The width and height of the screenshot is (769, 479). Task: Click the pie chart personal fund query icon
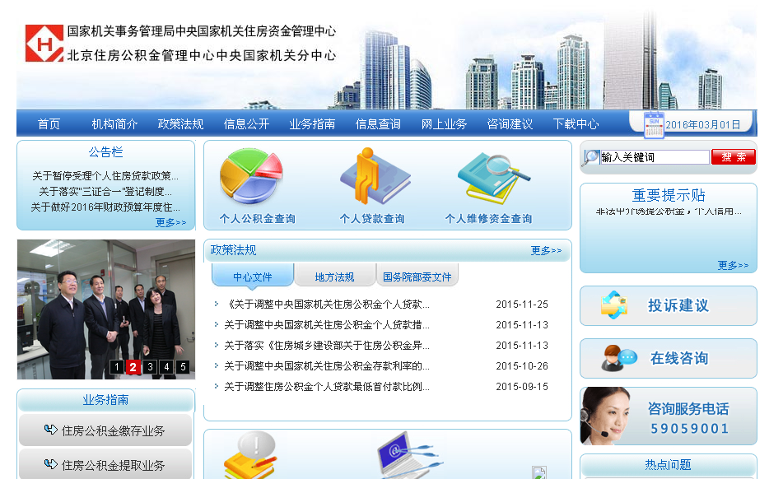tap(251, 176)
